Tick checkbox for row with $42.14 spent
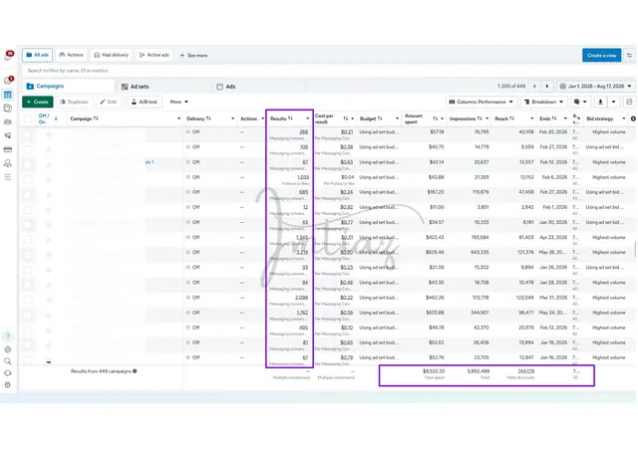Image resolution: width=638 pixels, height=450 pixels. click(x=28, y=164)
